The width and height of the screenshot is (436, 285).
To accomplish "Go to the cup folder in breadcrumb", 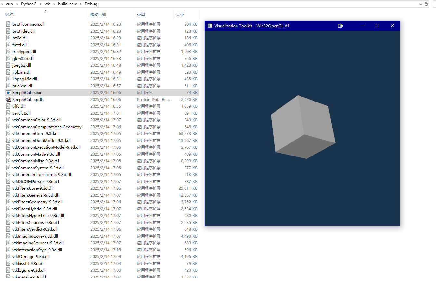I will (10, 4).
